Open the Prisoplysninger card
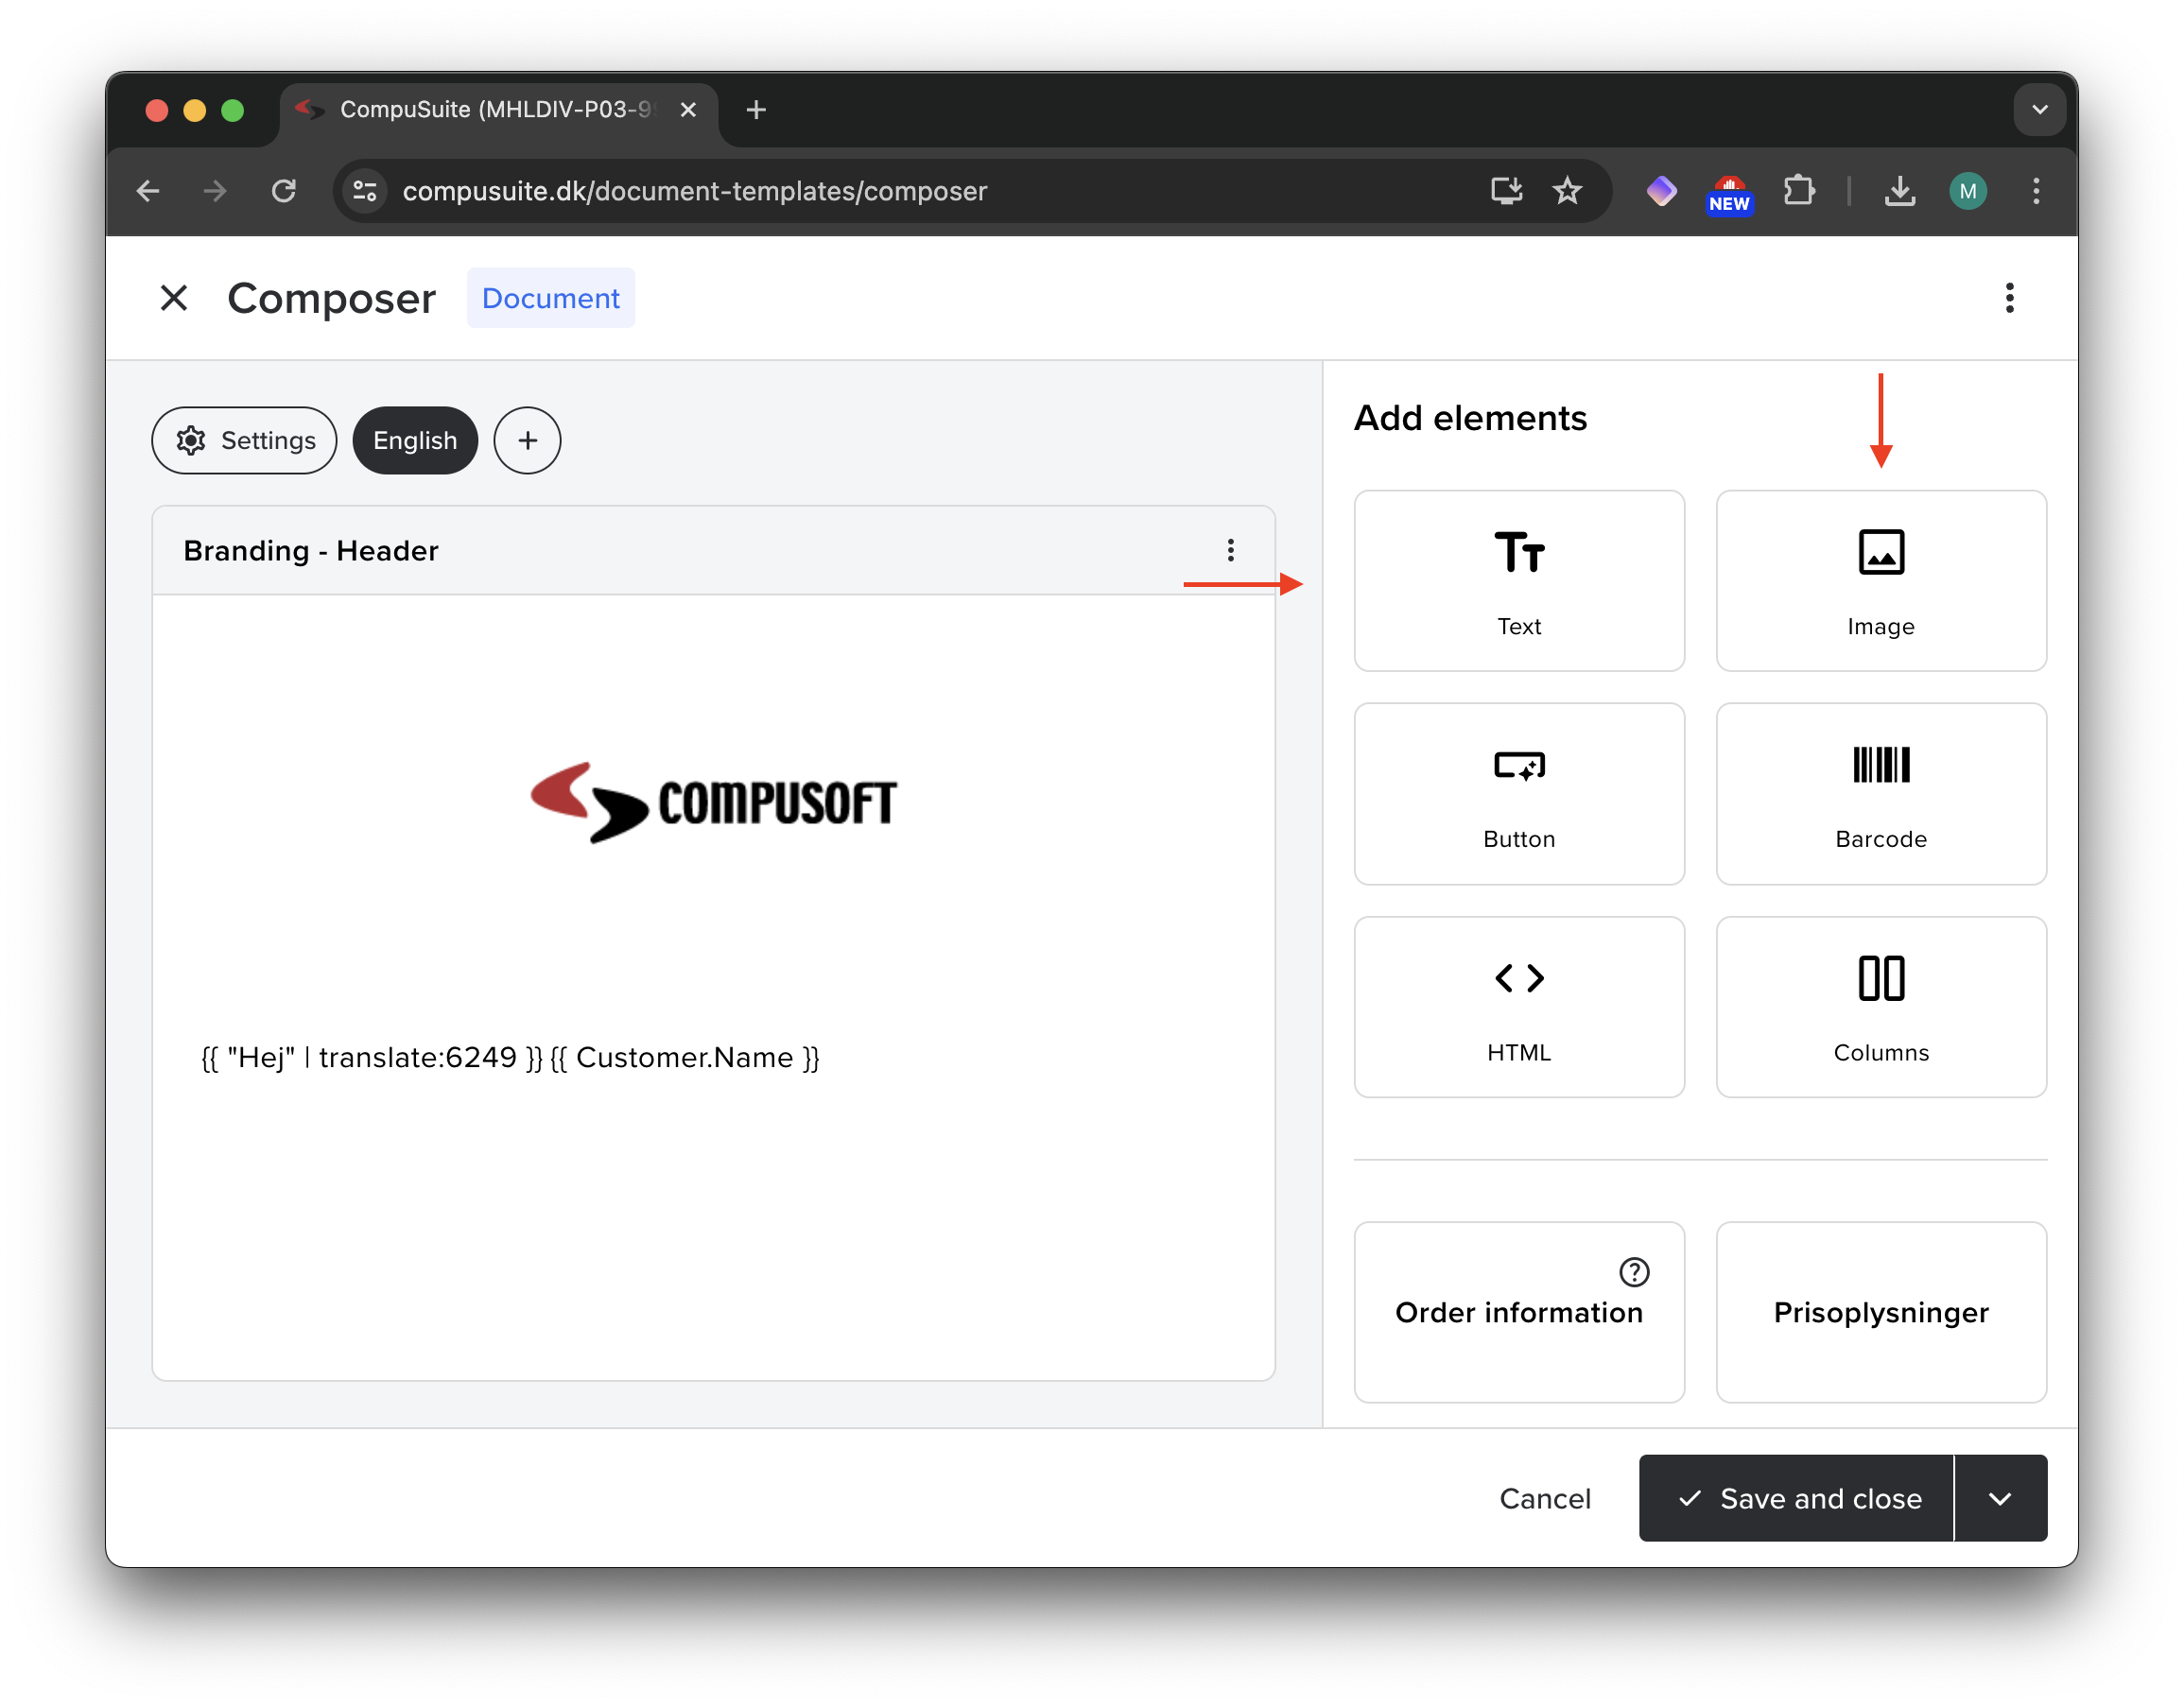This screenshot has height=1707, width=2184. pyautogui.click(x=1880, y=1312)
